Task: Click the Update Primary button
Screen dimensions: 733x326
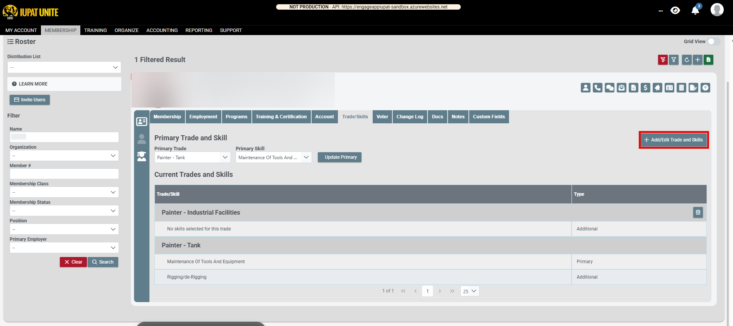Action: point(340,157)
